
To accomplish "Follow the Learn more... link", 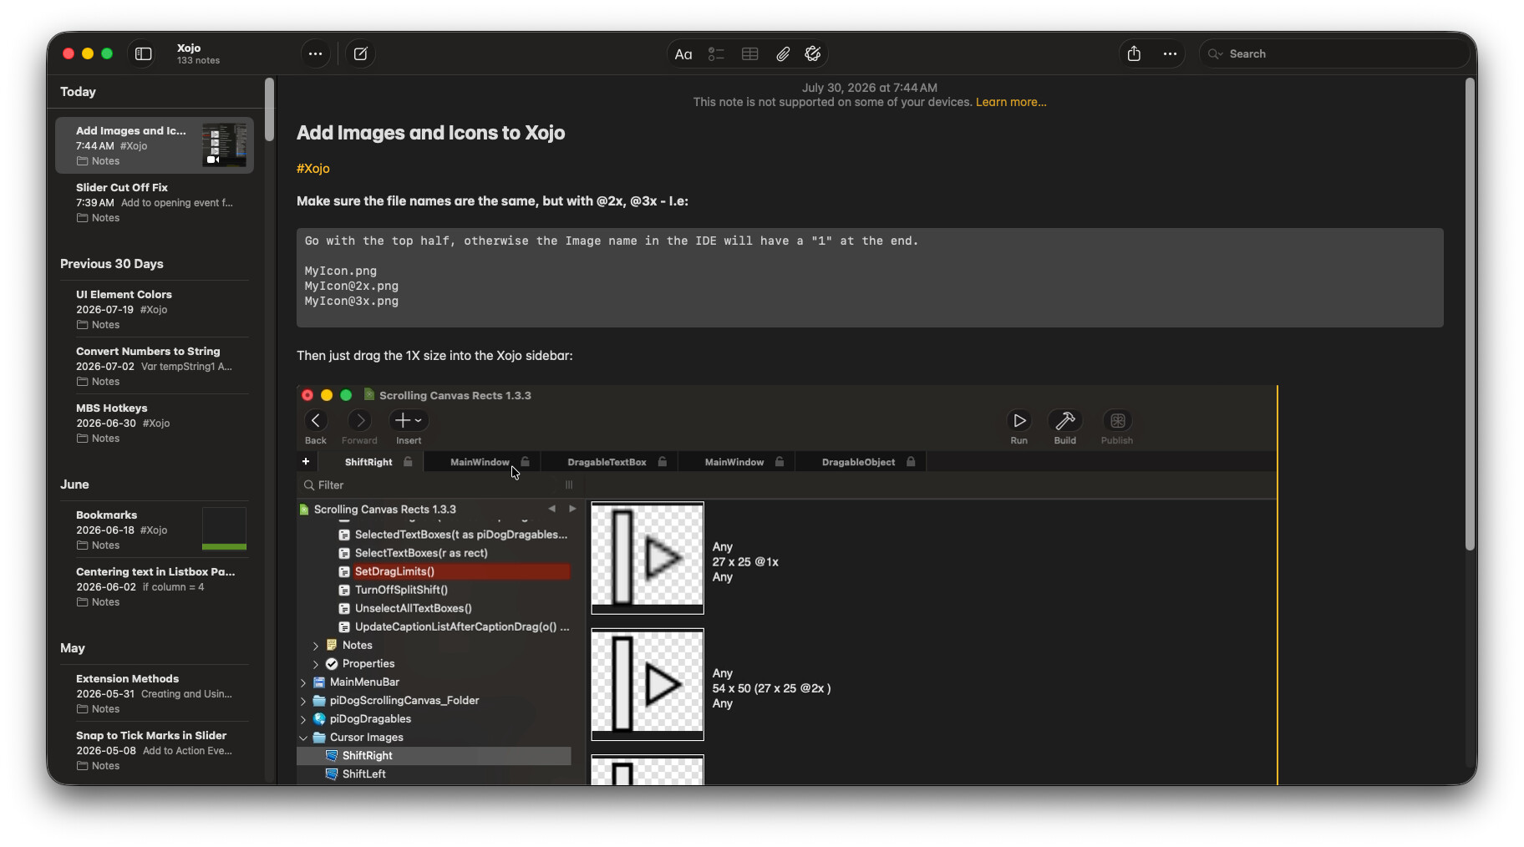I will tap(1011, 102).
